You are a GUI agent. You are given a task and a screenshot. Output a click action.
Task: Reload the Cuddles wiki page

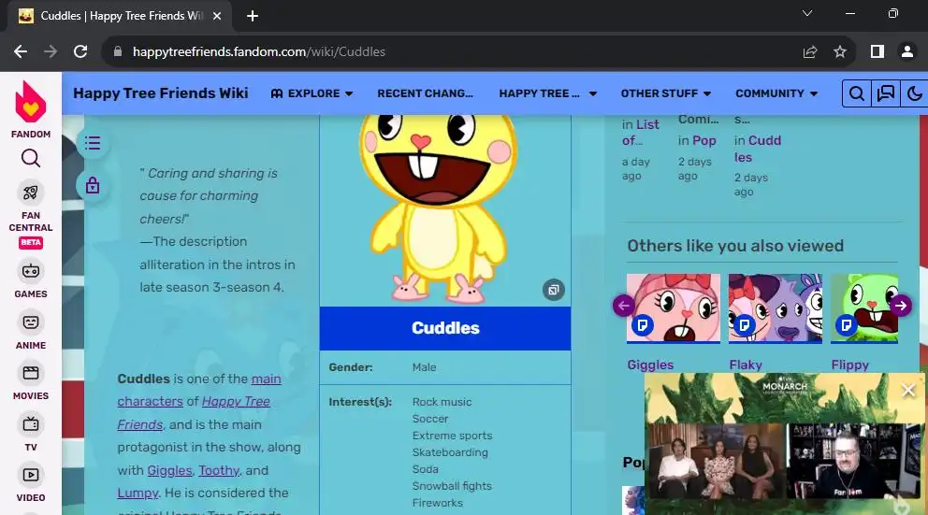coord(80,51)
